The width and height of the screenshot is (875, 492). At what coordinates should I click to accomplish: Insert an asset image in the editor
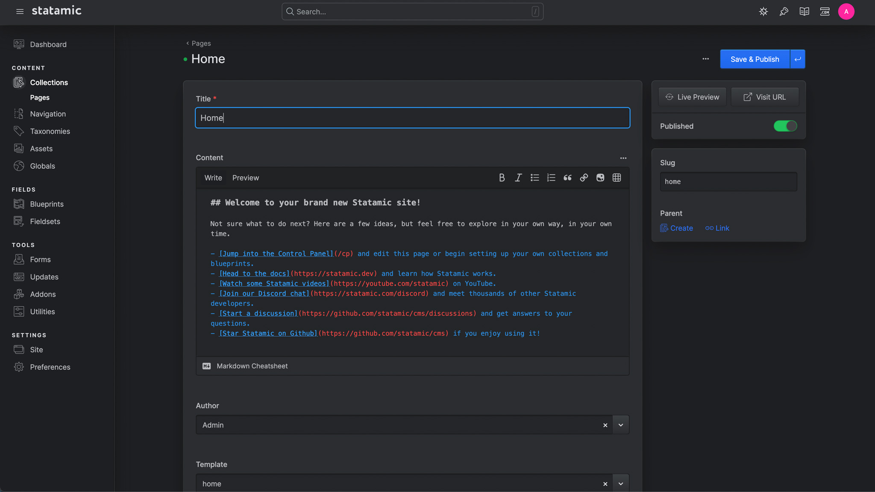tap(600, 178)
